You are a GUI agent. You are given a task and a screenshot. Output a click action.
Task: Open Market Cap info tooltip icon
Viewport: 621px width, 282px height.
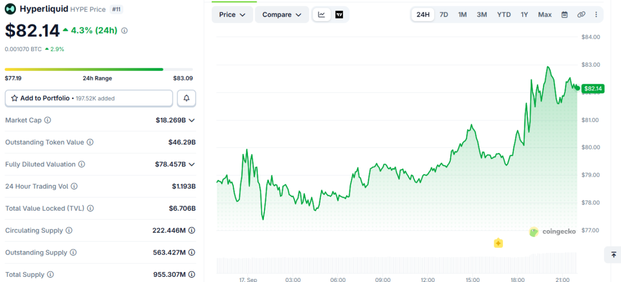point(48,120)
